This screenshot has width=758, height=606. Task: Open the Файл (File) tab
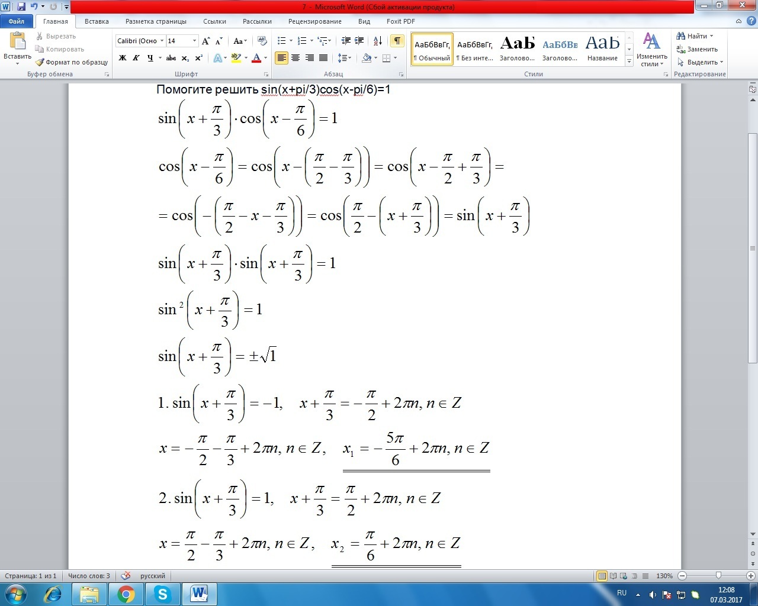pos(17,21)
